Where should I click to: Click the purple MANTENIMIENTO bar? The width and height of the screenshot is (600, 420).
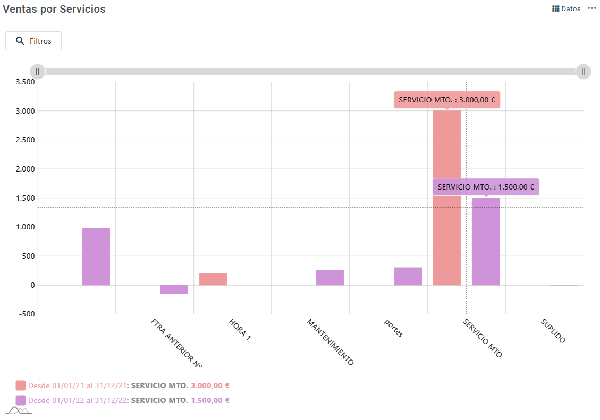click(330, 278)
